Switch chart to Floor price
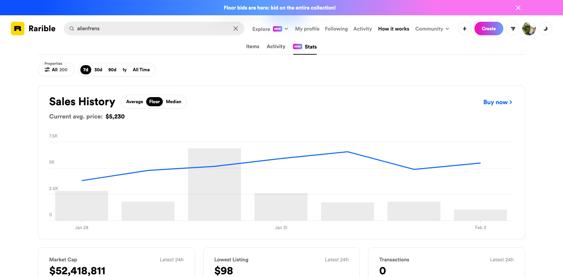 [x=154, y=101]
